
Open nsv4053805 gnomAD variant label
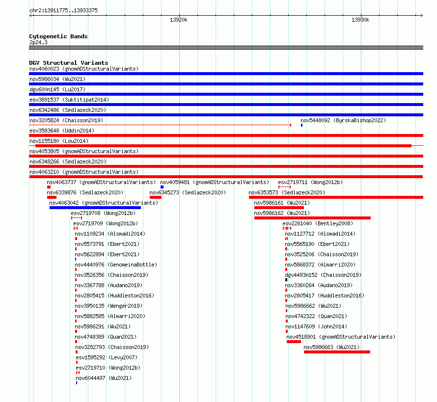(84, 151)
